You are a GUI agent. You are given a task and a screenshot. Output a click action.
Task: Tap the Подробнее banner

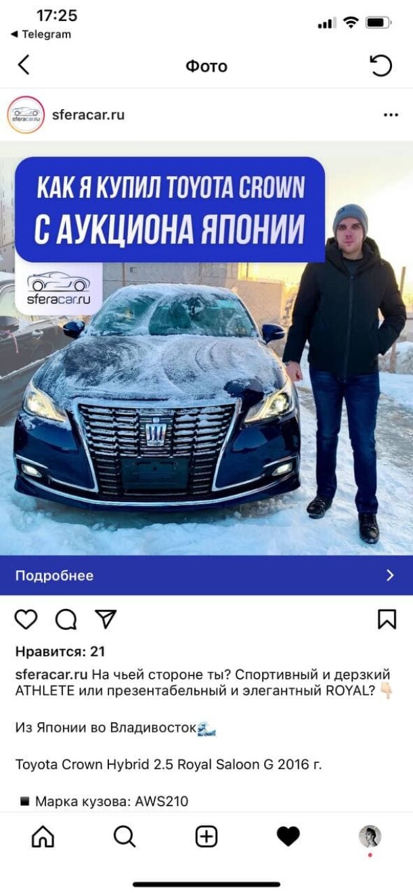point(206,575)
